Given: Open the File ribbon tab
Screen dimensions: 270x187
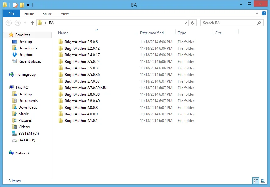Looking at the screenshot, I should coord(11,13).
